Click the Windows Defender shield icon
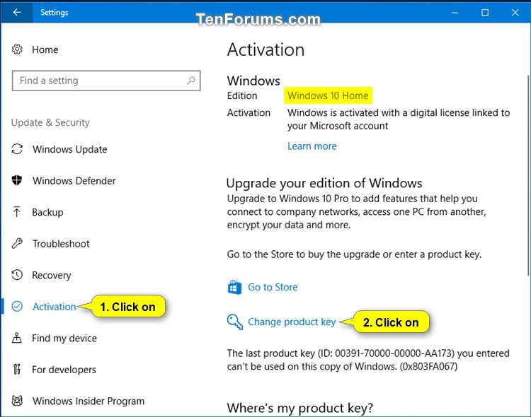The width and height of the screenshot is (531, 417). click(17, 181)
